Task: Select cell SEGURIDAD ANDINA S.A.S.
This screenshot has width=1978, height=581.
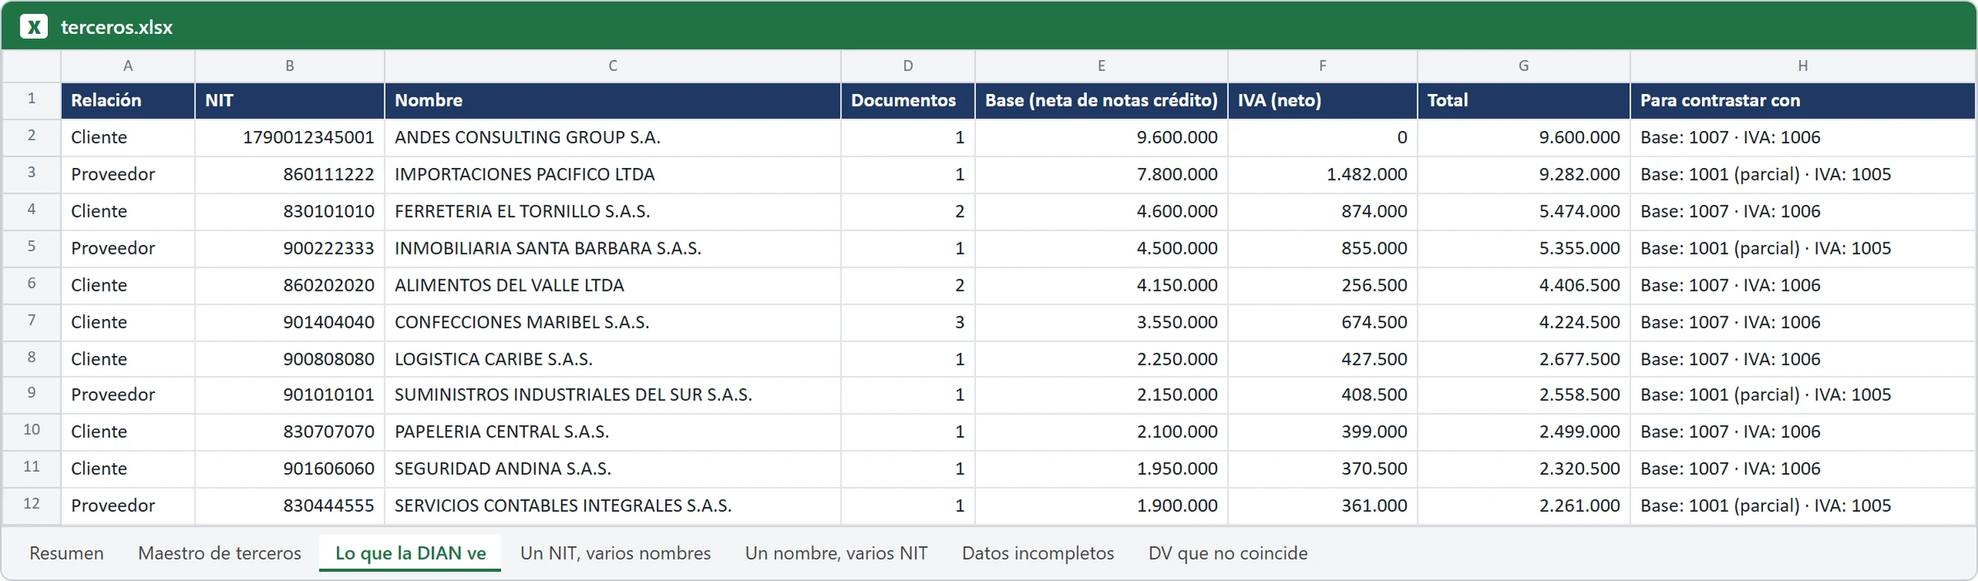Action: click(x=612, y=469)
